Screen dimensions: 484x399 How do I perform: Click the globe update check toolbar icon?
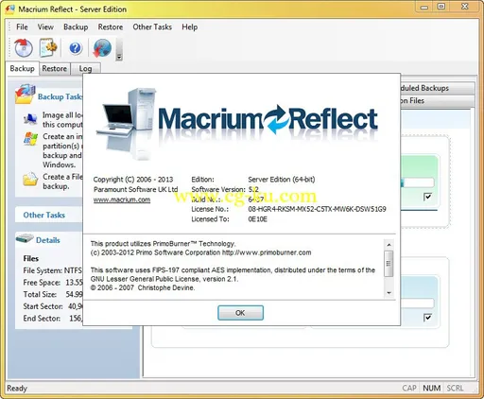pyautogui.click(x=102, y=48)
